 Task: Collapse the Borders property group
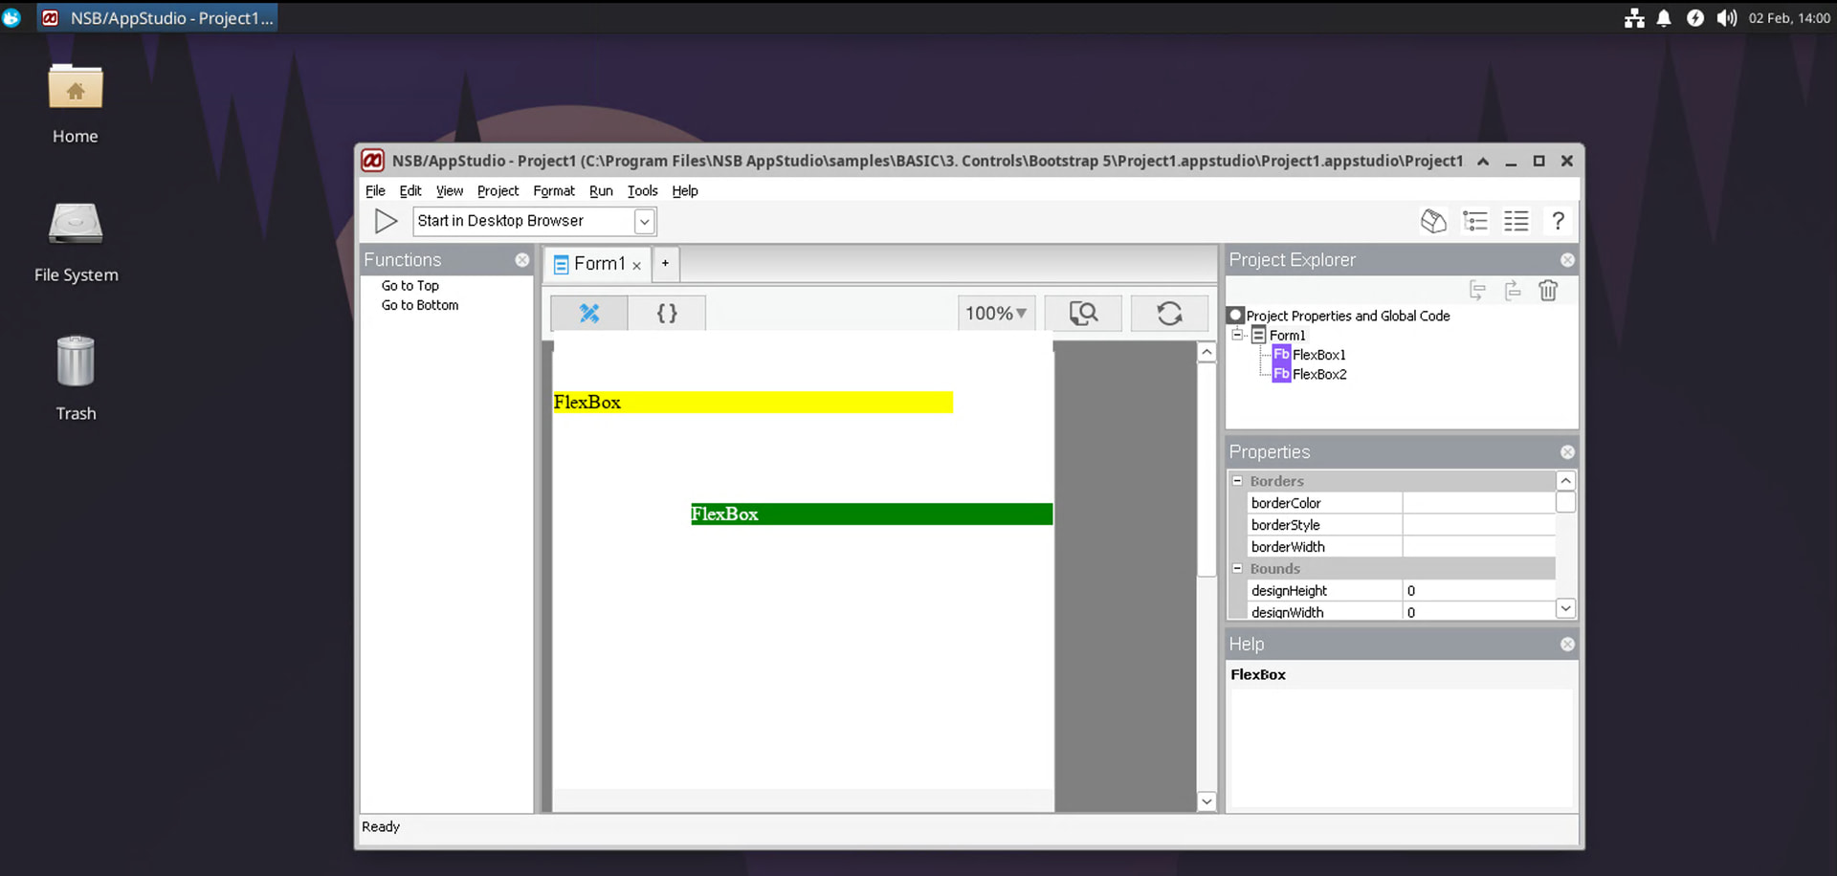1237,481
